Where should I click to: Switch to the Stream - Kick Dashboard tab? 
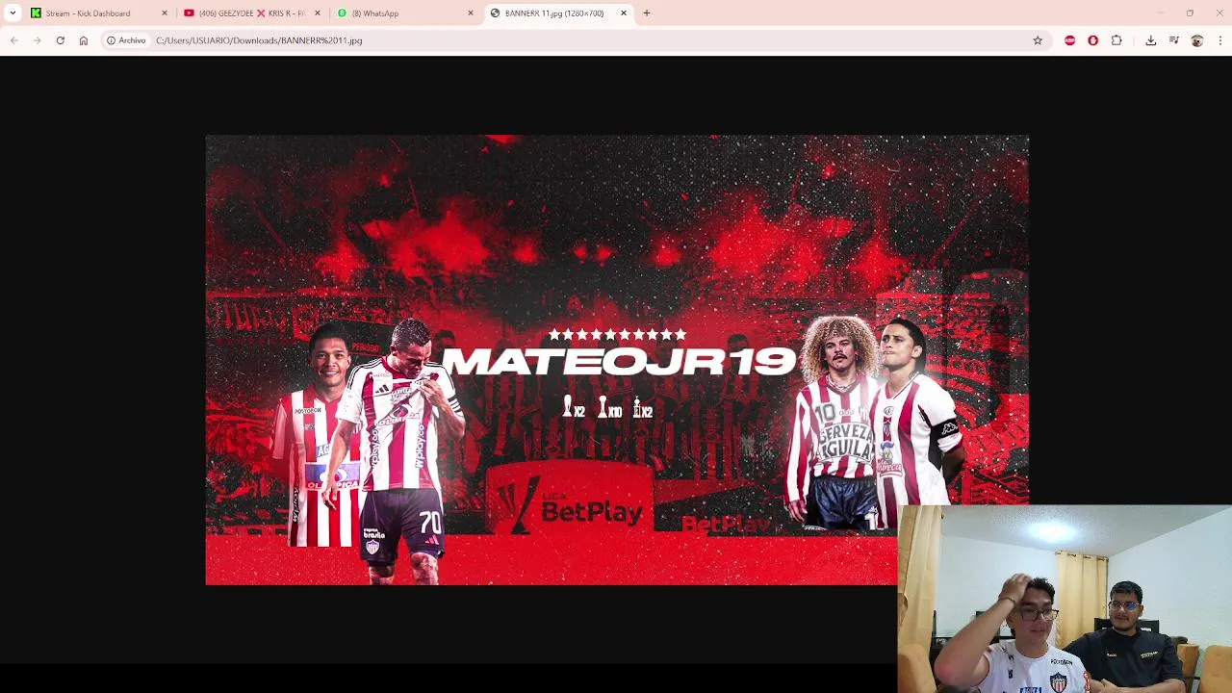point(96,13)
